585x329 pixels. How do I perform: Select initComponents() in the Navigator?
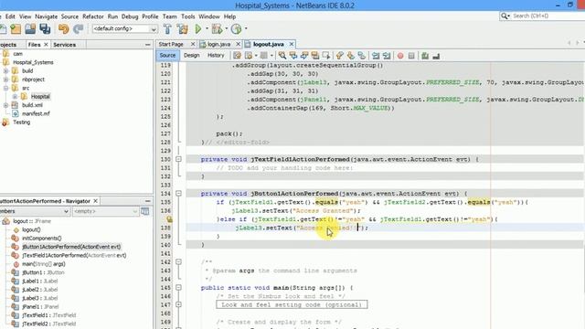point(41,238)
